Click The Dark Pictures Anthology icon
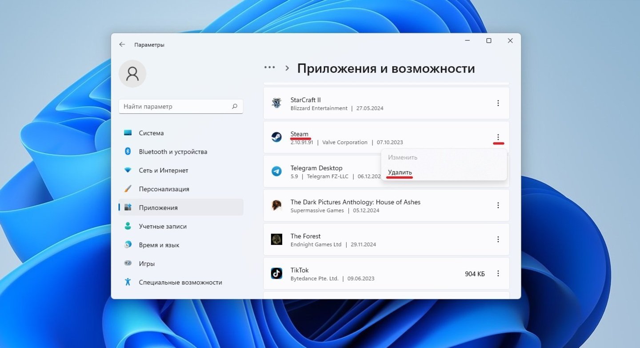 pos(276,205)
